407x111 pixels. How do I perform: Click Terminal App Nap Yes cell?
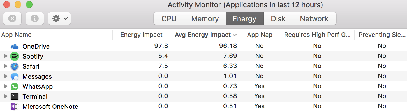[x=260, y=96]
